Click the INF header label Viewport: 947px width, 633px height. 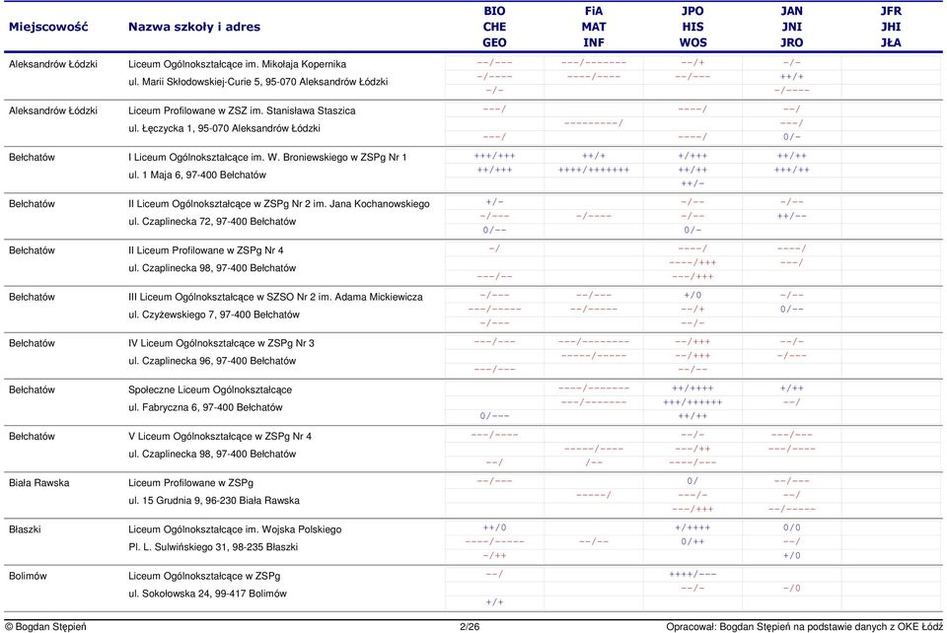593,42
